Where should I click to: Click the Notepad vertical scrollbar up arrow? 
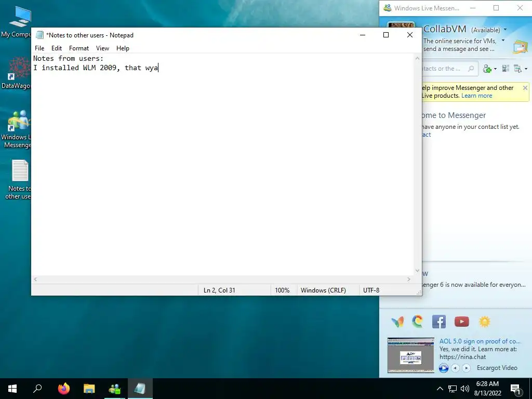(x=417, y=58)
